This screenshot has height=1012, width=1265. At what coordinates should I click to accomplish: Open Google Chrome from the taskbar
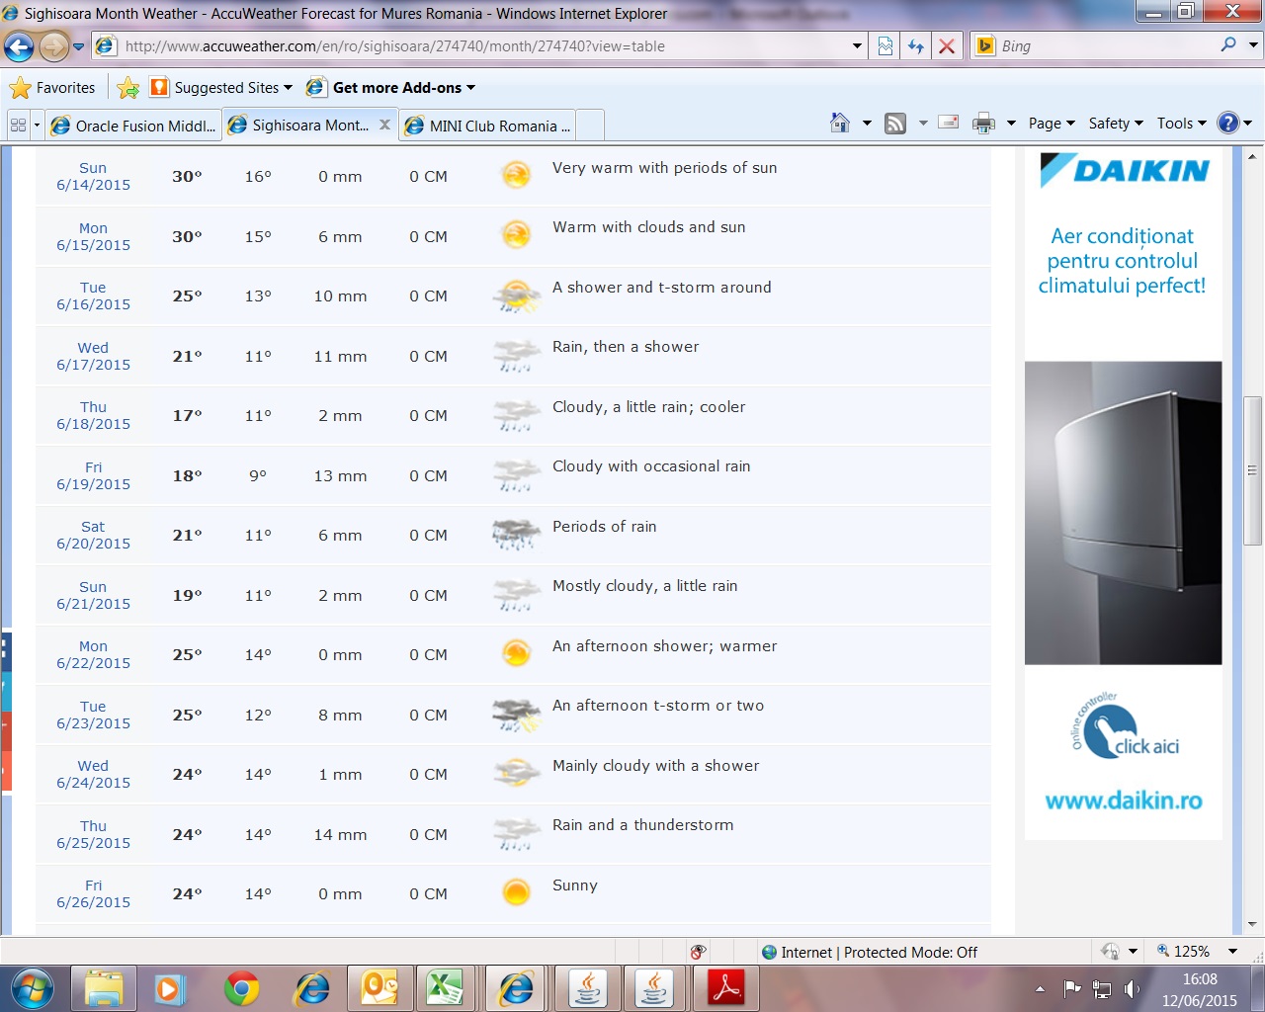click(x=241, y=987)
